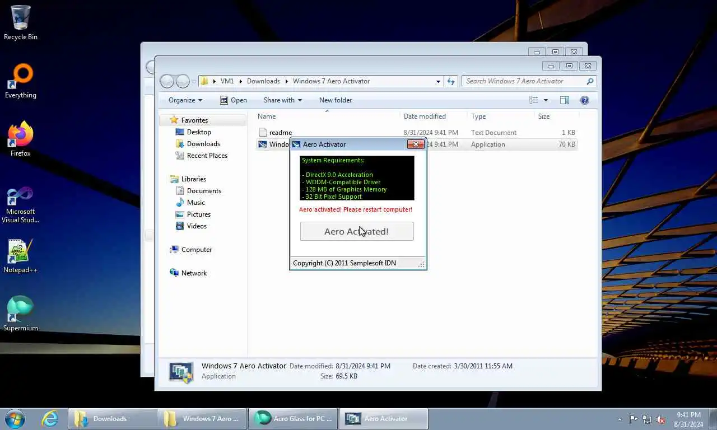This screenshot has width=717, height=430.
Task: Click the Aero Activated! button
Action: (357, 231)
